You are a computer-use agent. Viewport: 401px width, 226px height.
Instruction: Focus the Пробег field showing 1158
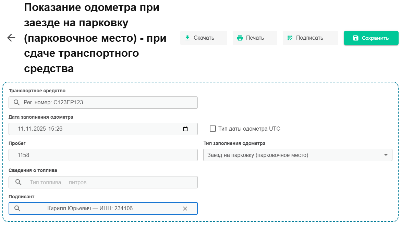(103, 155)
